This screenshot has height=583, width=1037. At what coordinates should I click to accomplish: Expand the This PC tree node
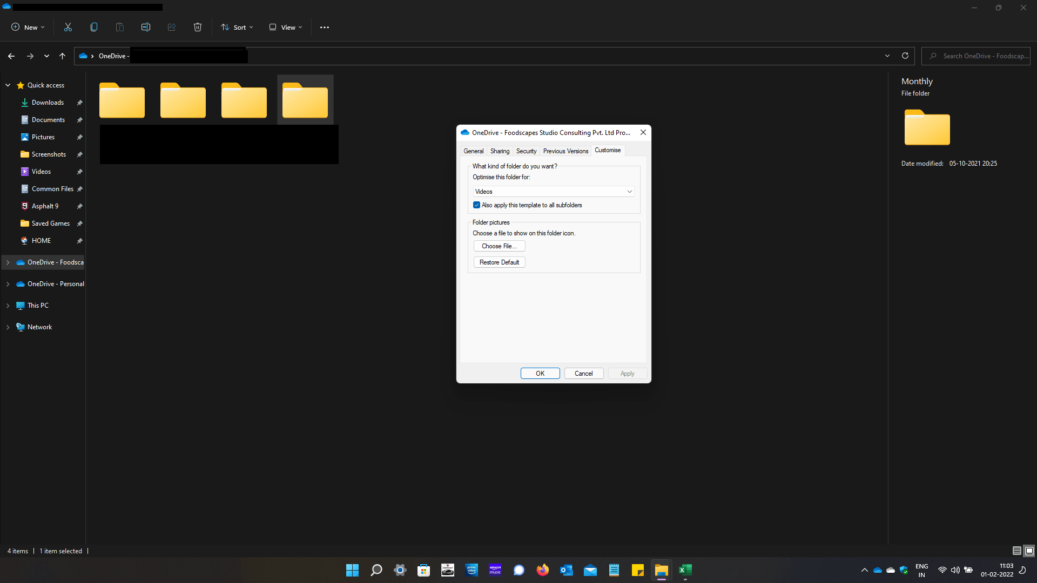8,306
